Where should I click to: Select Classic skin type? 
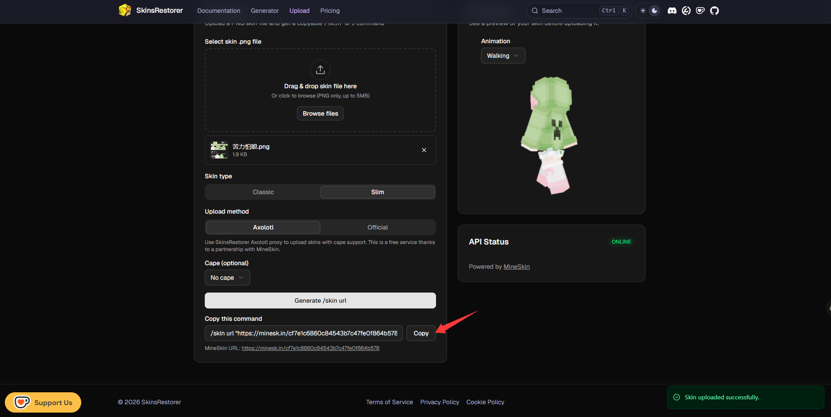263,192
